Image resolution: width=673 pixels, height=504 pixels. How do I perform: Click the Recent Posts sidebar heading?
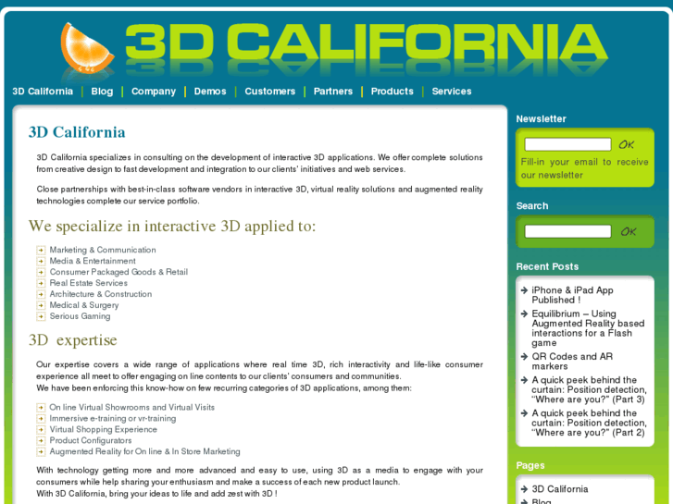[547, 267]
